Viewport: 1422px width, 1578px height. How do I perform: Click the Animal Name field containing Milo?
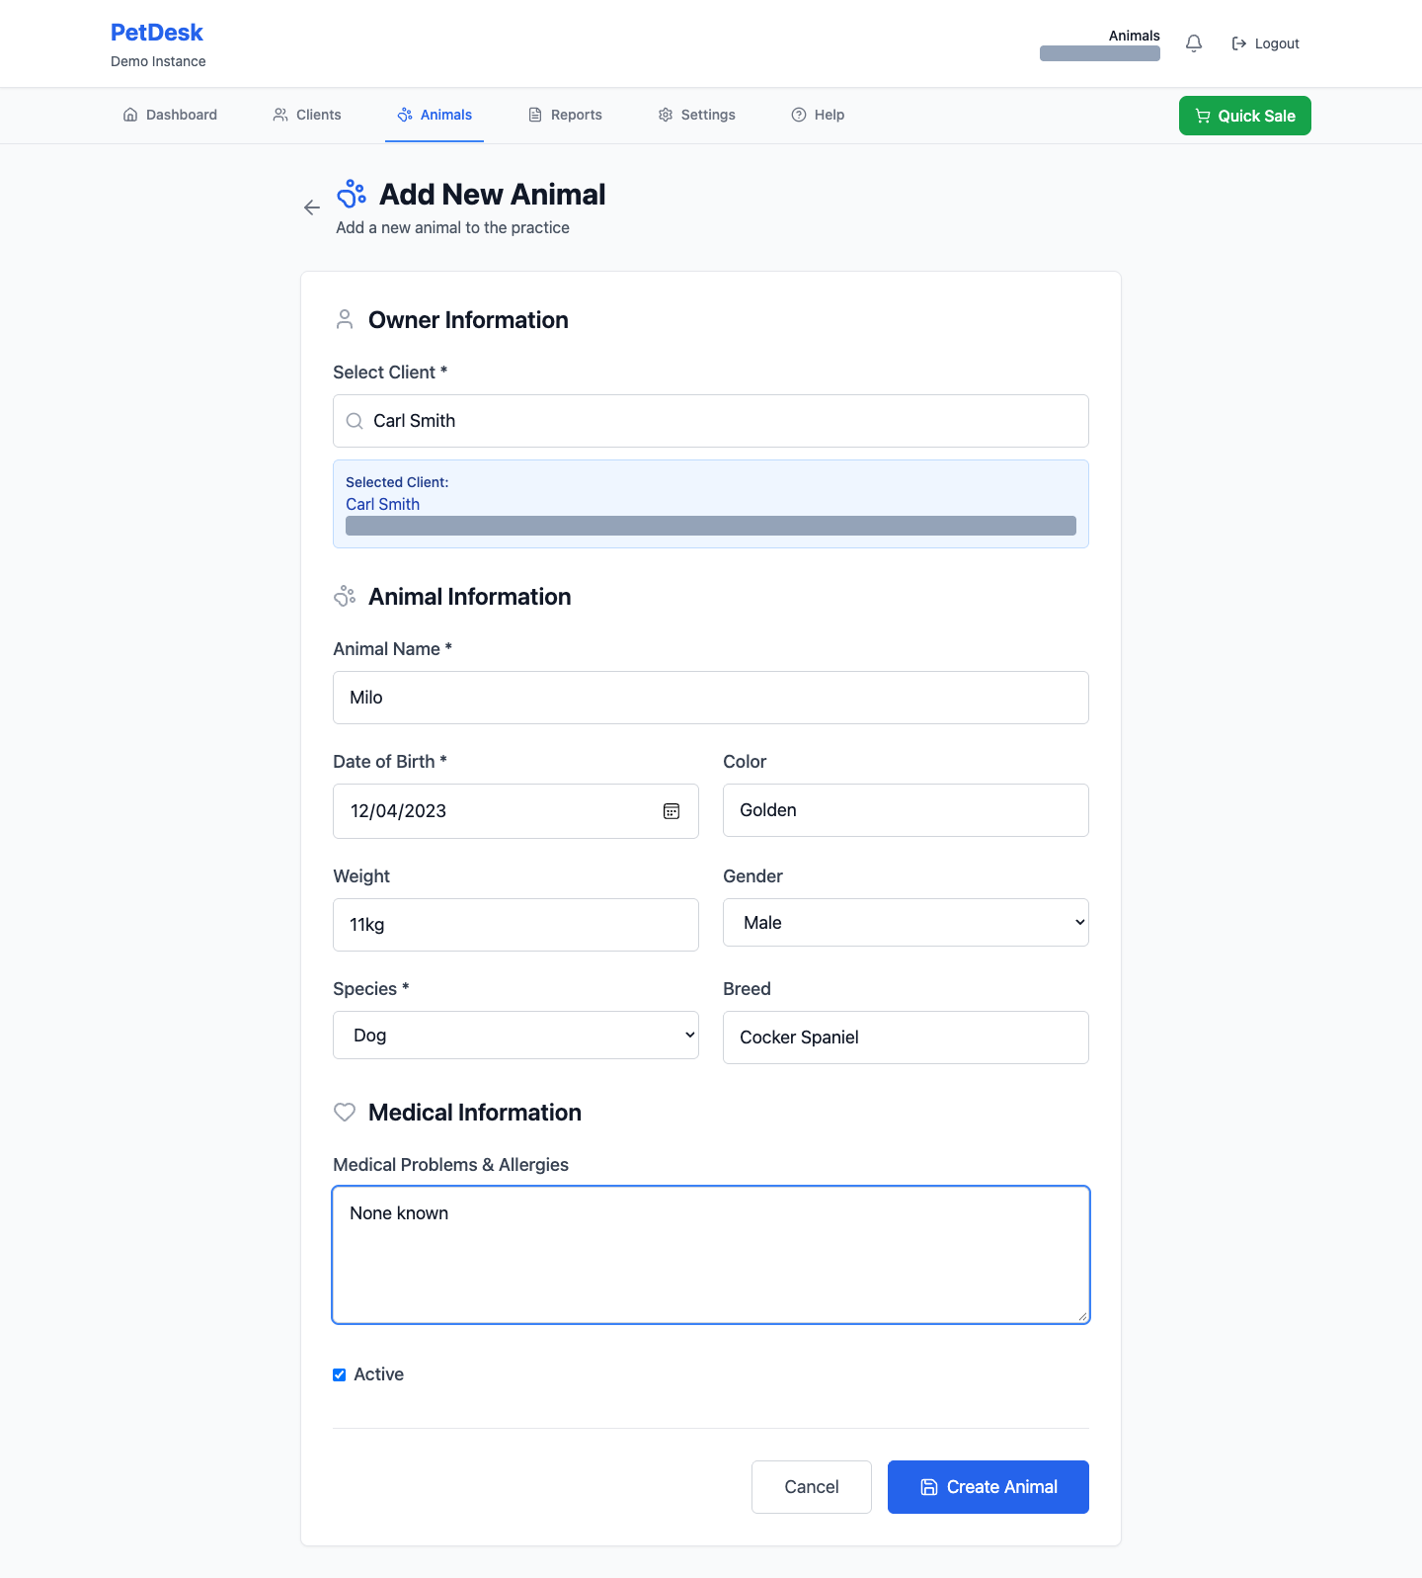click(711, 698)
